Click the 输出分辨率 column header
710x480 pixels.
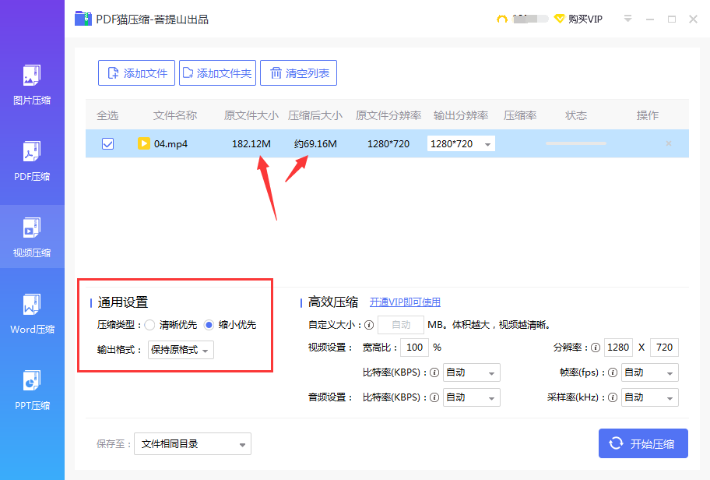point(461,115)
